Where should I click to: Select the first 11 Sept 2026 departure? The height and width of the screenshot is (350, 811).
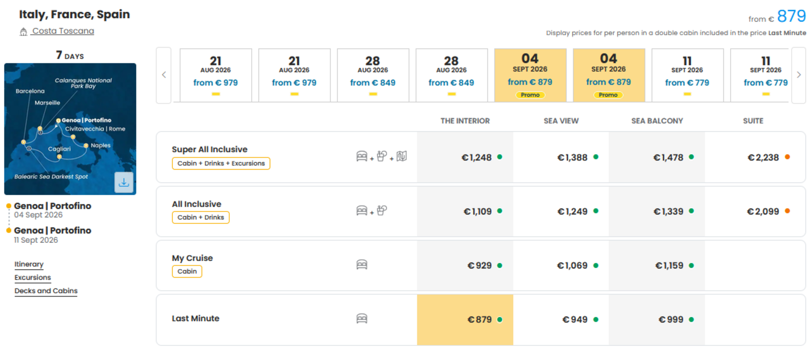pyautogui.click(x=688, y=75)
